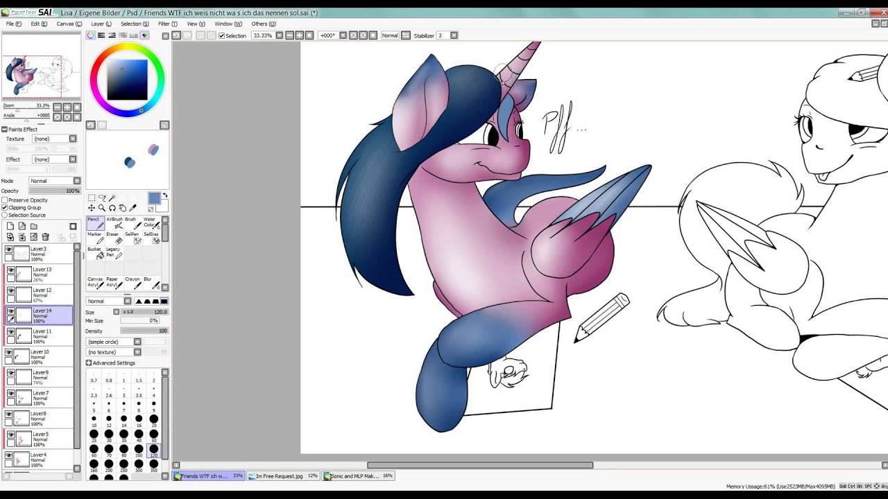Select the Paper Acryl brush
This screenshot has width=888, height=499.
(114, 283)
